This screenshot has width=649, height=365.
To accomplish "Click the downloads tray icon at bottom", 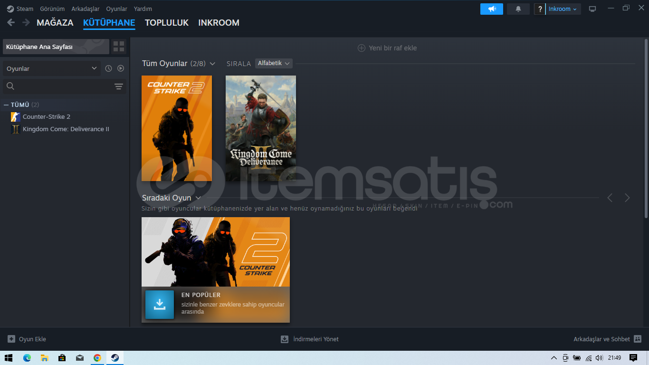I will pyautogui.click(x=285, y=339).
